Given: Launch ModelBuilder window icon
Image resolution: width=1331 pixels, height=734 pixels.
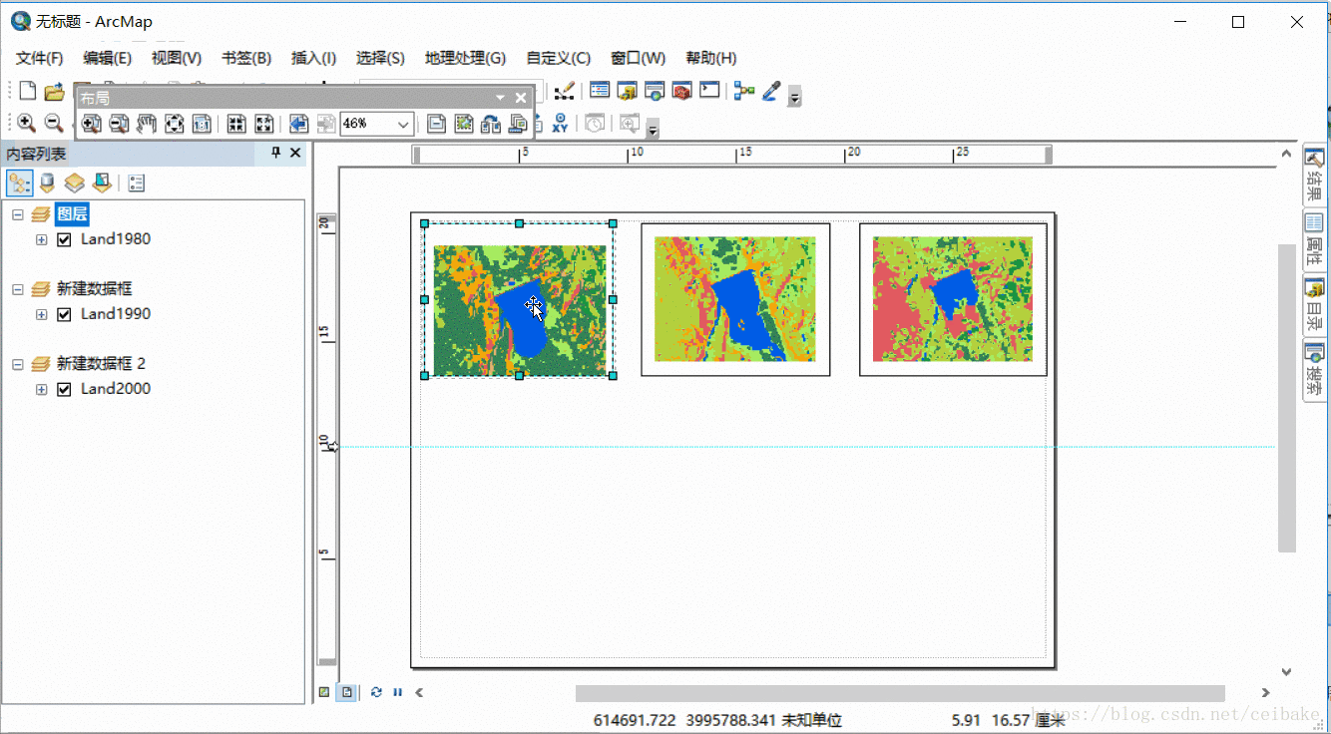Looking at the screenshot, I should tap(744, 91).
